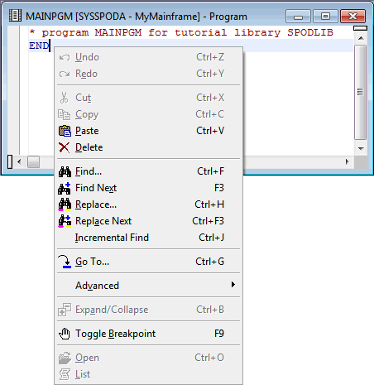The image size is (374, 385).
Task: Click the hand icon for Toggle Breakpoint
Action: tap(65, 334)
